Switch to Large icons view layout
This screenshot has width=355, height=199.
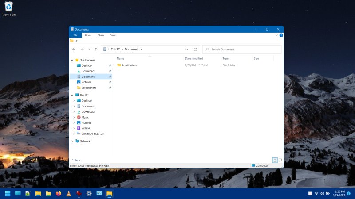coord(280,160)
